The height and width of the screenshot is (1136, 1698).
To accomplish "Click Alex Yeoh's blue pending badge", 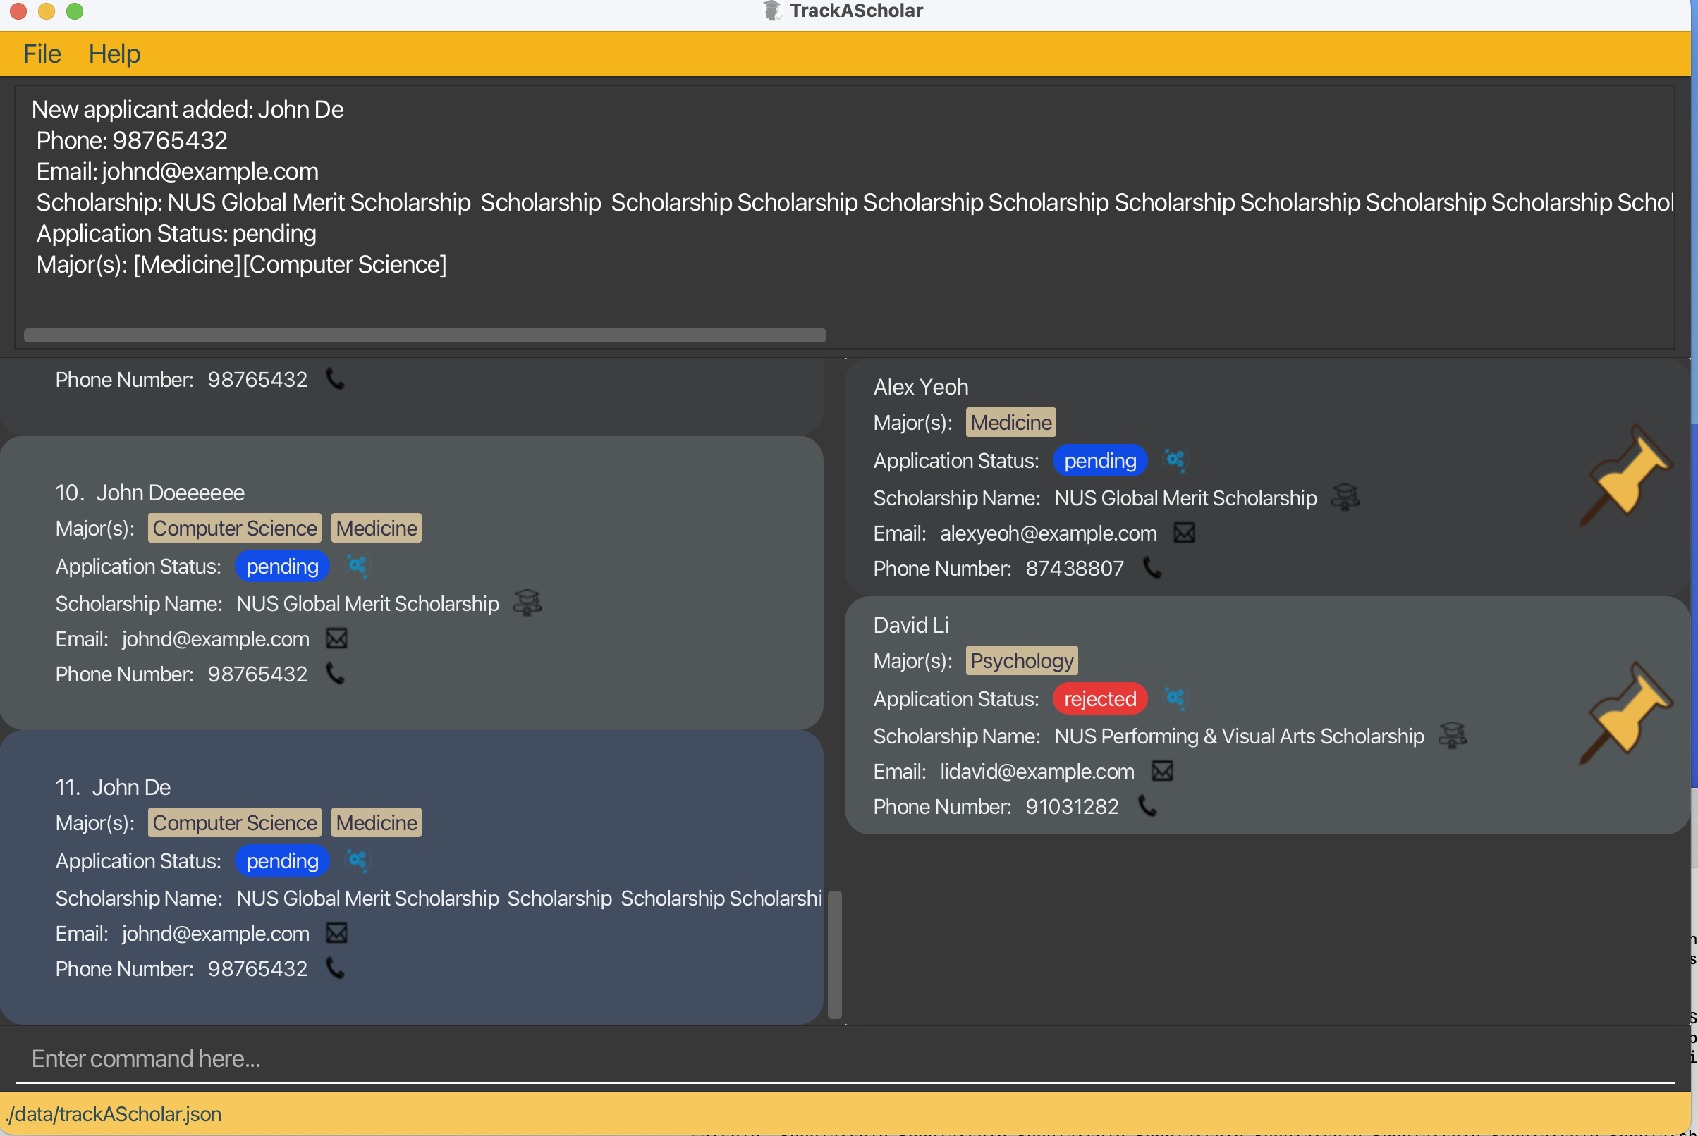I will coord(1099,461).
